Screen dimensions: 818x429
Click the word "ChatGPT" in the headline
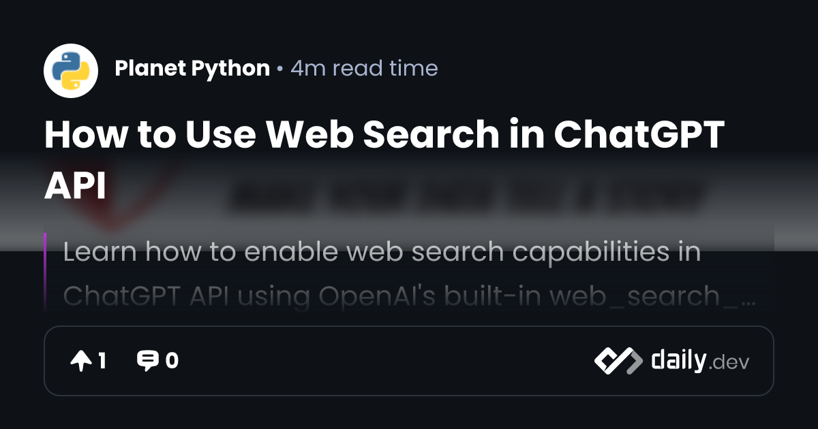pyautogui.click(x=638, y=134)
